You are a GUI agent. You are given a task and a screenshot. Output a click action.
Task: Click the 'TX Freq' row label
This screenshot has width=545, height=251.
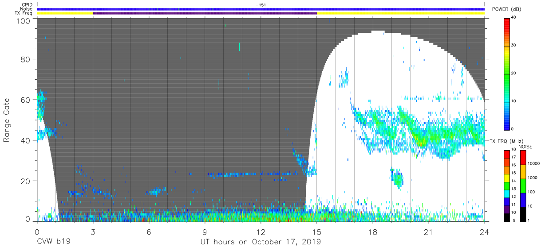click(23, 13)
